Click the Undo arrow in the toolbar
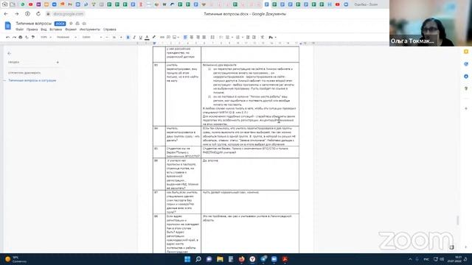The width and height of the screenshot is (472, 265). click(x=8, y=38)
